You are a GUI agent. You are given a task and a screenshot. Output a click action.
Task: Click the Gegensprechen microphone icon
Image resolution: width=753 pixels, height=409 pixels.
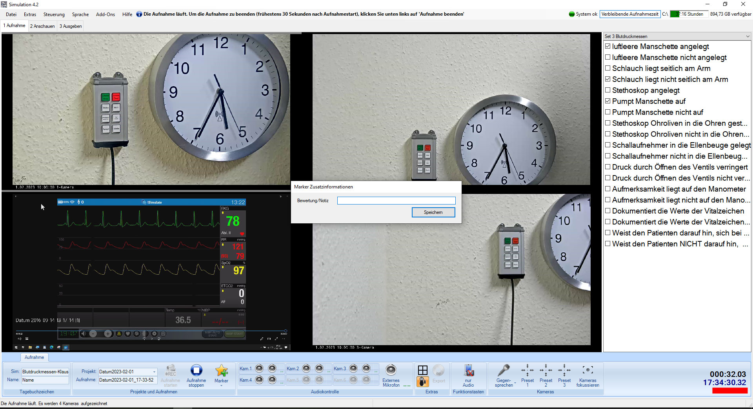click(504, 370)
